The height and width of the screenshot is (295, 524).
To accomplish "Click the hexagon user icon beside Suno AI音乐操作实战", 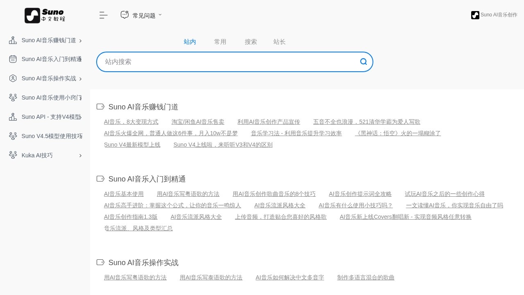I will pyautogui.click(x=13, y=78).
